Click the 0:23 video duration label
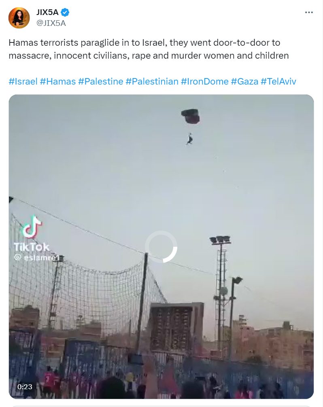The width and height of the screenshot is (323, 407). tap(25, 387)
